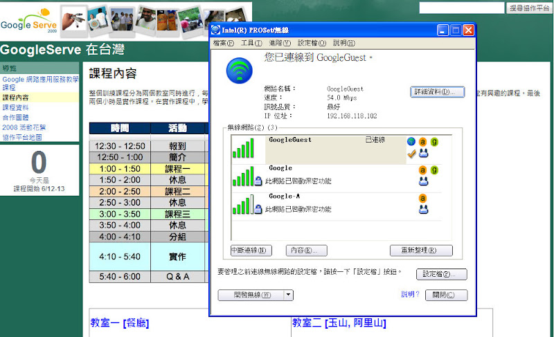This screenshot has height=337, width=554.
Task: Click the 關閉無線(W) button
Action: 251,295
